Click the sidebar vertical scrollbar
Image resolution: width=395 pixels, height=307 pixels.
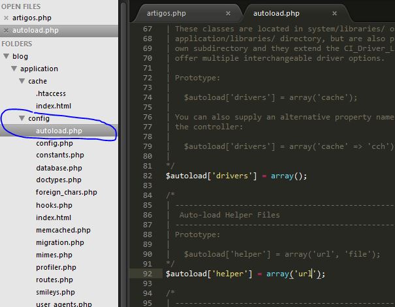click(x=123, y=153)
